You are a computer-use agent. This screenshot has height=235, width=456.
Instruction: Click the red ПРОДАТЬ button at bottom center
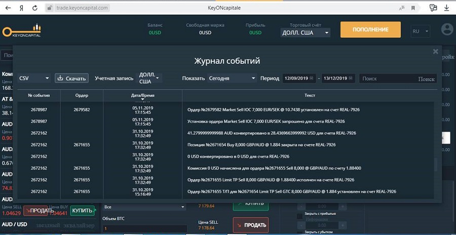coord(251,225)
